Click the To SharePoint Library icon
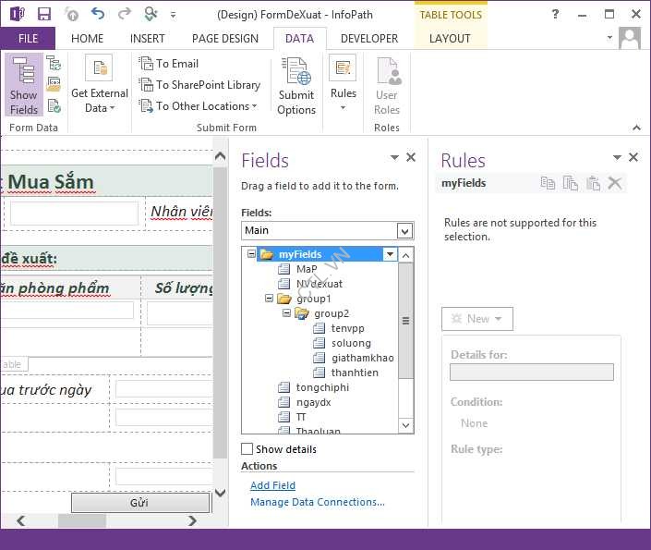Viewport: 651px width, 550px height. (x=200, y=85)
